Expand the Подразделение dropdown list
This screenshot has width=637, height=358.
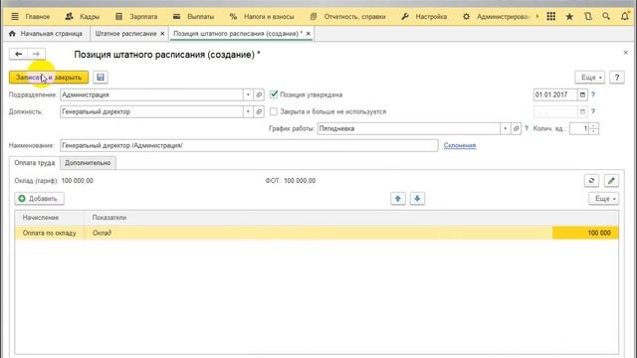pyautogui.click(x=248, y=94)
